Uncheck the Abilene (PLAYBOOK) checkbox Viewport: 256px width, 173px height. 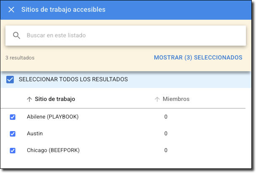(x=13, y=117)
